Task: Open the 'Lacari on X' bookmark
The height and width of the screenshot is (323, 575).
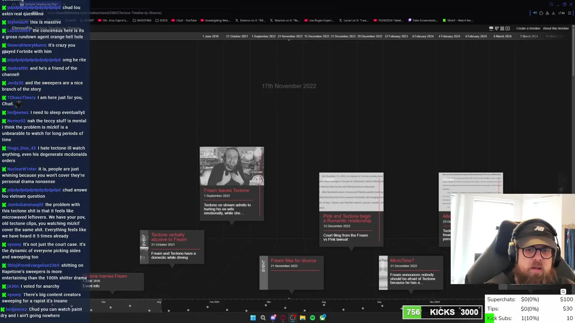Action: tap(354, 20)
